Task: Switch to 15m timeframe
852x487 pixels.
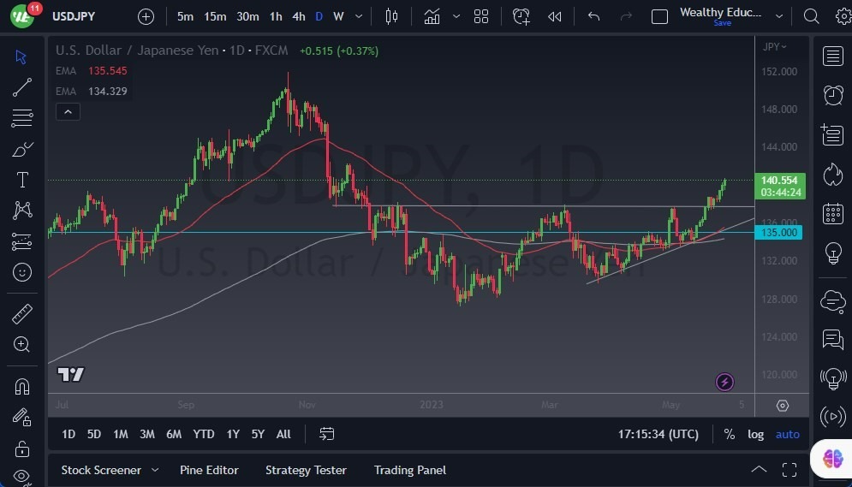Action: (215, 17)
